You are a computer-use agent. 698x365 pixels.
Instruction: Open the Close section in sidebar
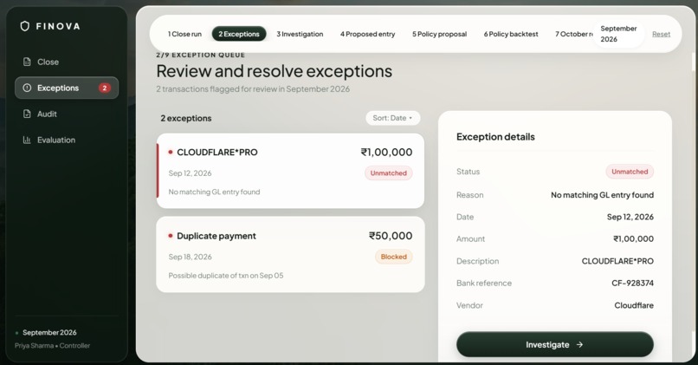67,62
